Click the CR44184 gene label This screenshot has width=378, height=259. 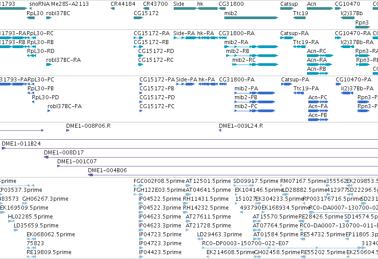click(123, 4)
